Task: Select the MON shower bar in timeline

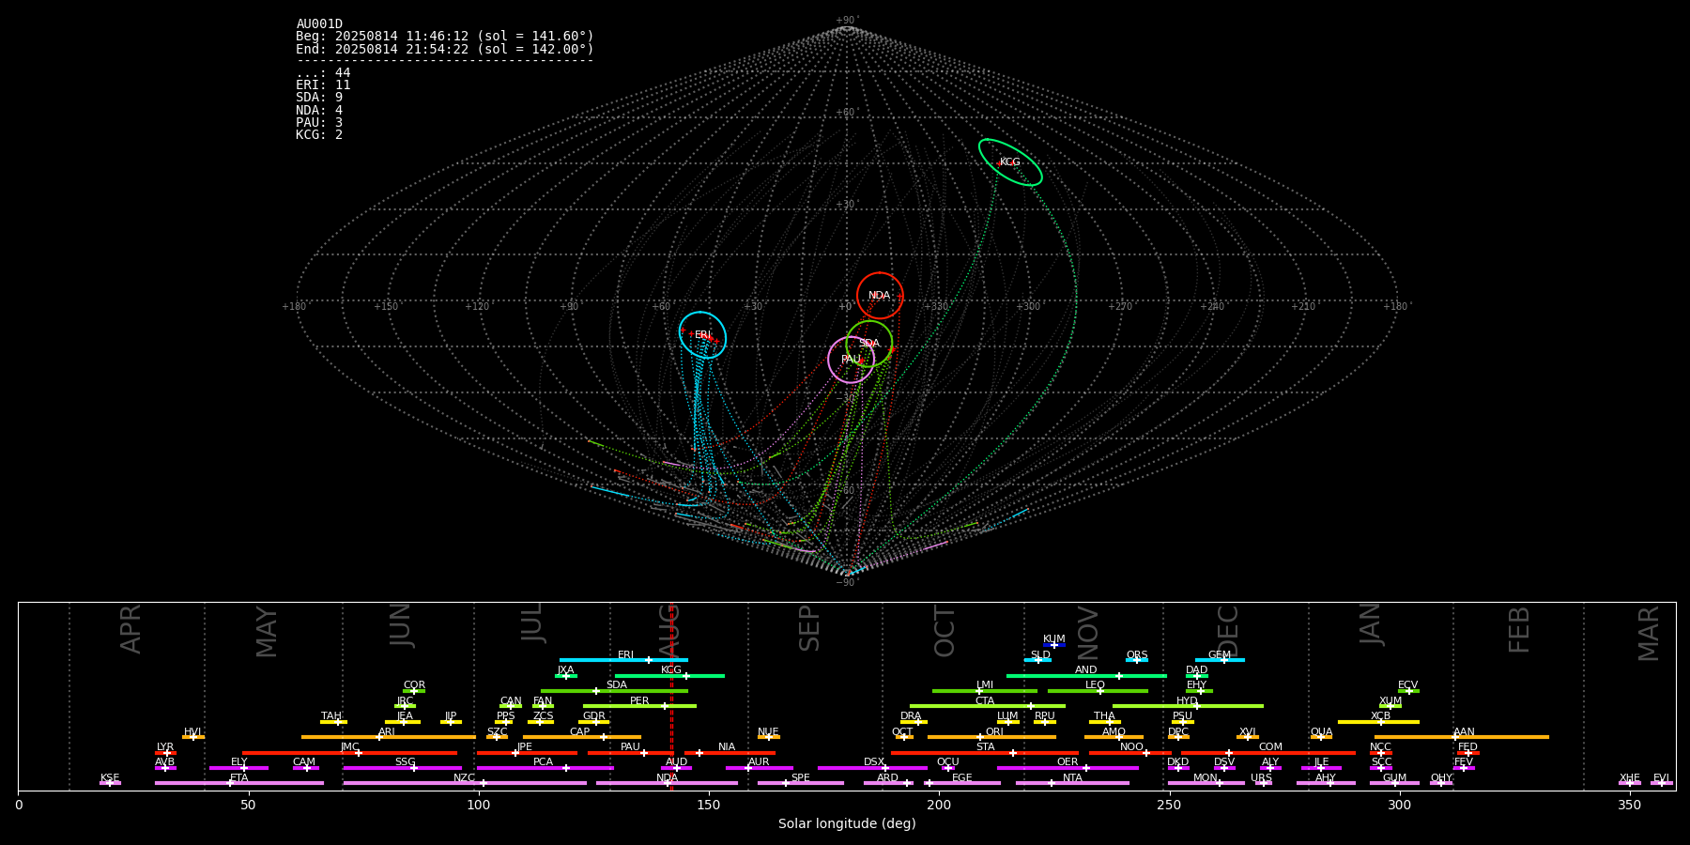Action: point(1206,783)
